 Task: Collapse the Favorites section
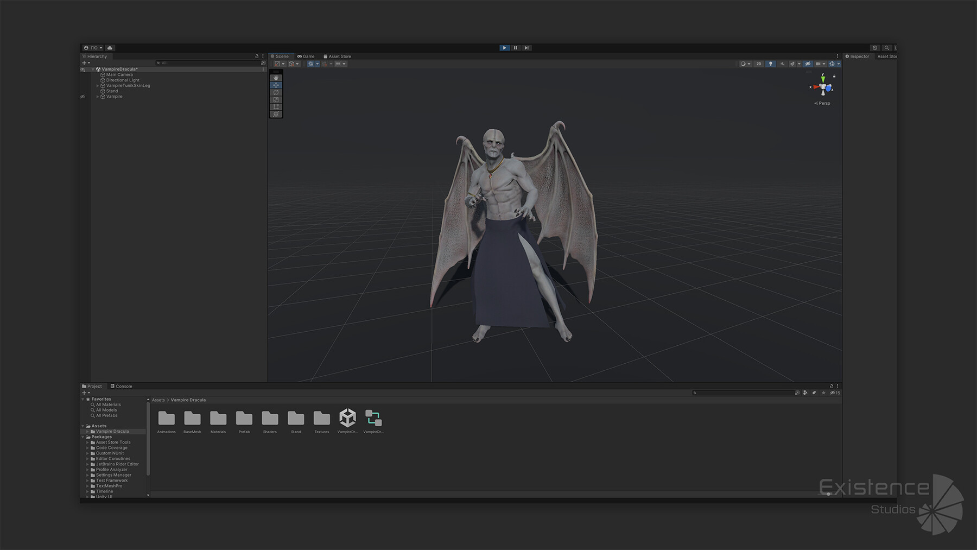83,399
